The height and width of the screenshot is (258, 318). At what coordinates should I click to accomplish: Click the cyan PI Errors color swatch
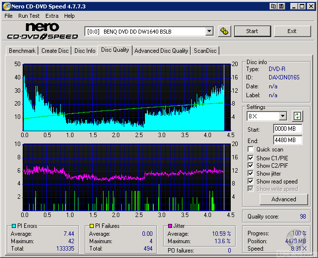click(x=13, y=226)
